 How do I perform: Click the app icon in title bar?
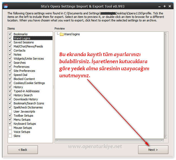pos(6,6)
